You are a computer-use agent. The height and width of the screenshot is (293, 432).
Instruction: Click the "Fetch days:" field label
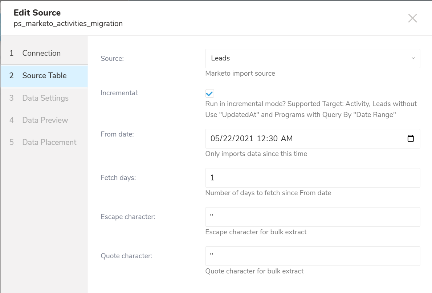(118, 178)
